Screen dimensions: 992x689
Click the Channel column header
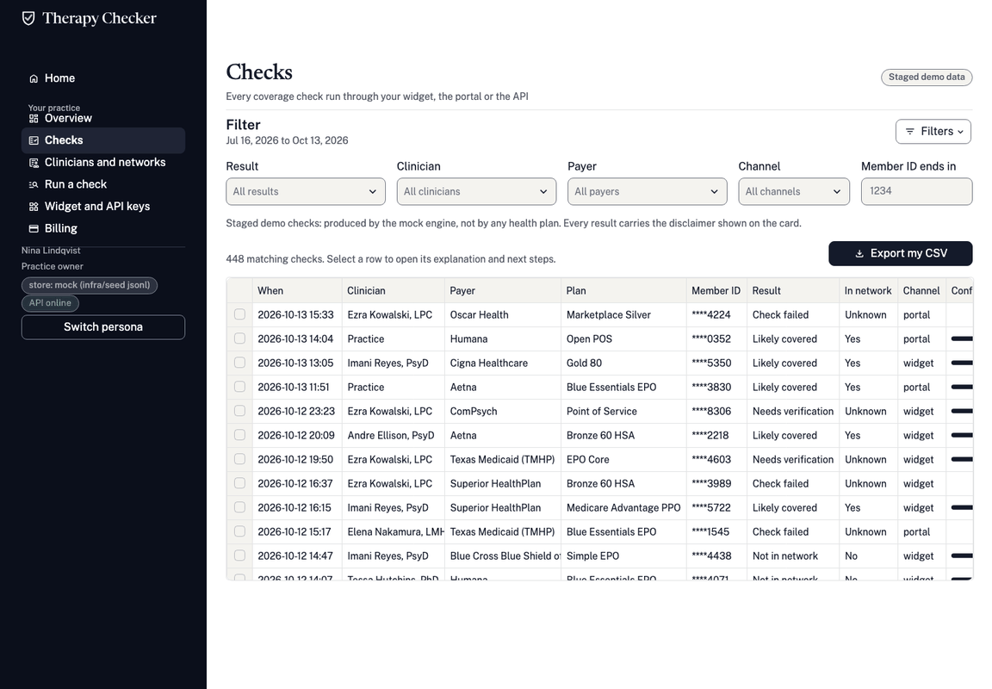pyautogui.click(x=921, y=291)
